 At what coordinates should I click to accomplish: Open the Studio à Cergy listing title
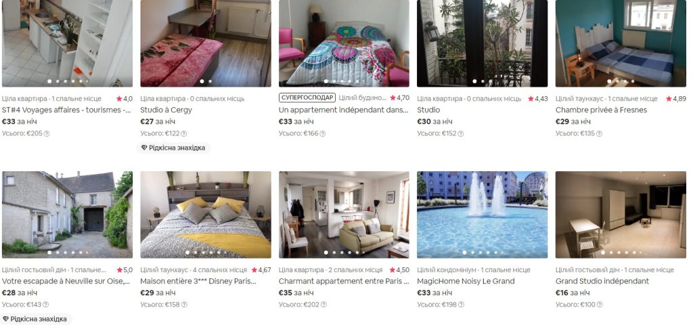[x=166, y=110]
